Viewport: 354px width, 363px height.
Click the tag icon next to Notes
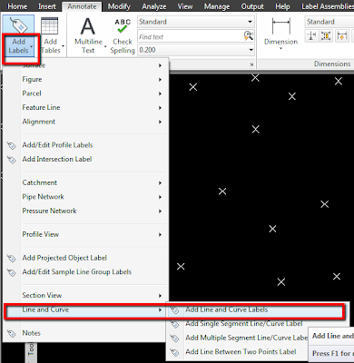(12, 333)
